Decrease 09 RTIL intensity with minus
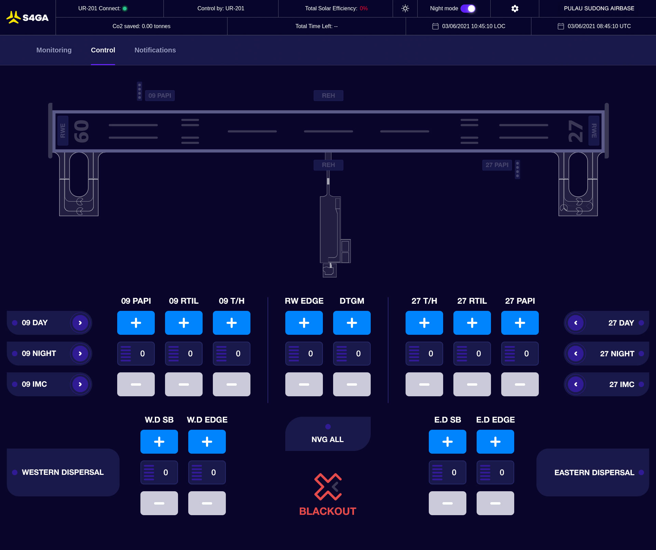656x550 pixels. pyautogui.click(x=184, y=384)
